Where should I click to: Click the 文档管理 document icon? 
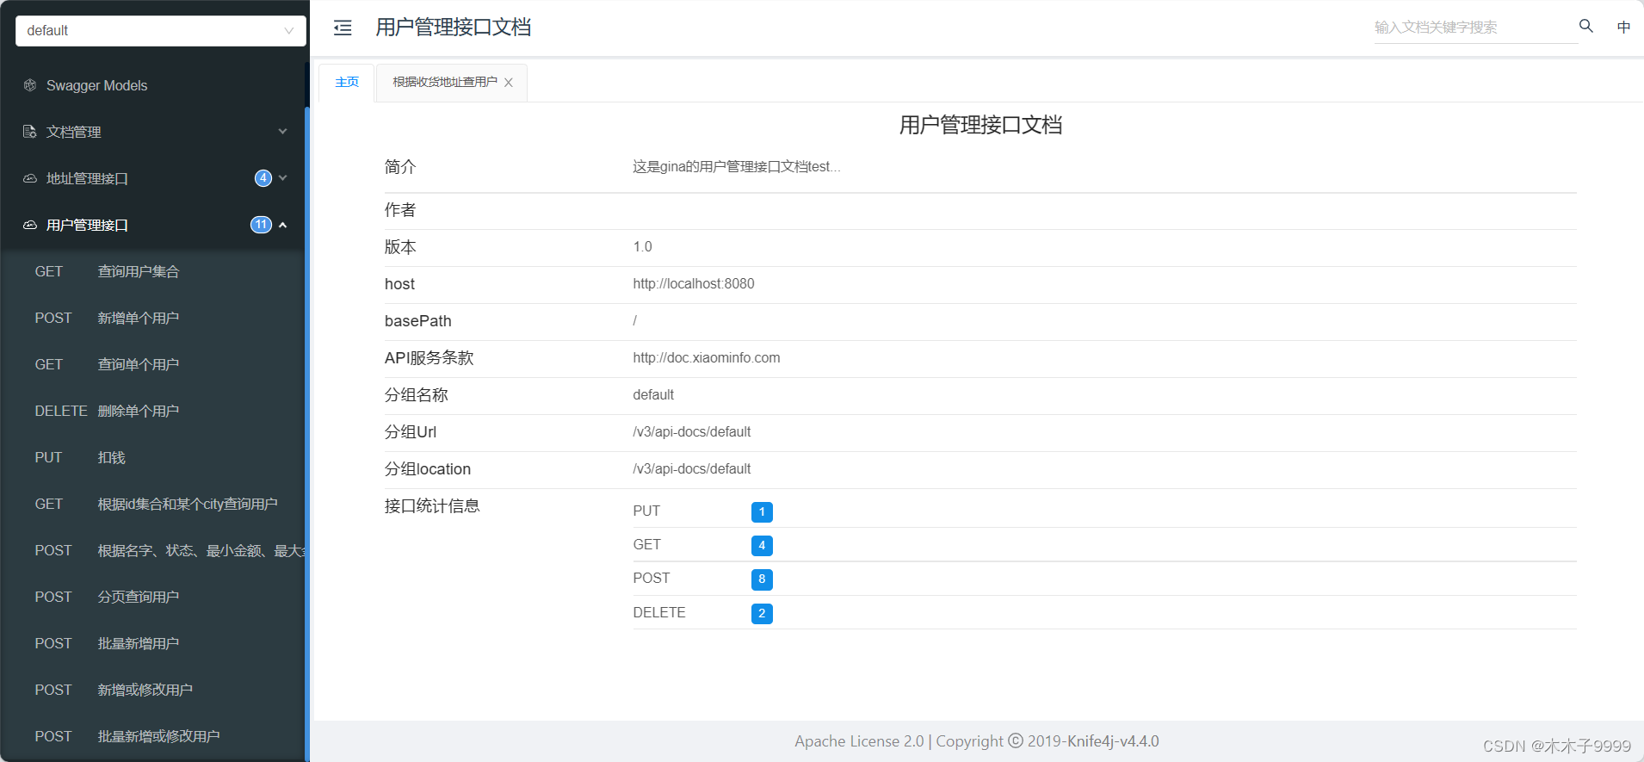30,132
